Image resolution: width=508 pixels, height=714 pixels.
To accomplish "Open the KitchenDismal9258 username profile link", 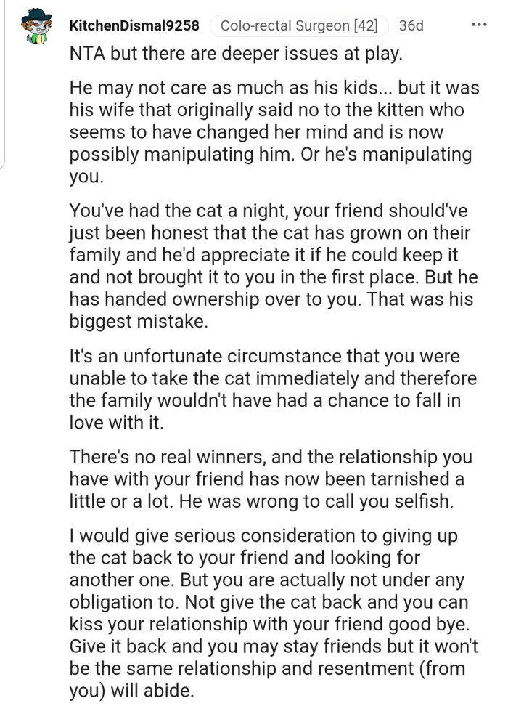I will click(x=134, y=26).
